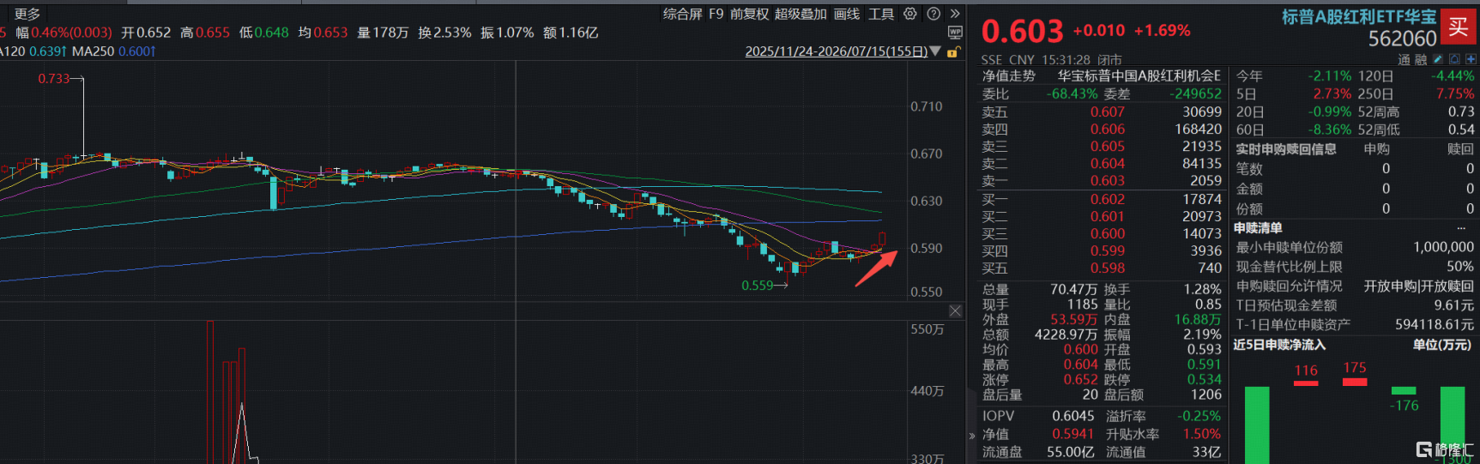Click the 申购 column header
This screenshot has width=1480, height=464.
point(1376,149)
